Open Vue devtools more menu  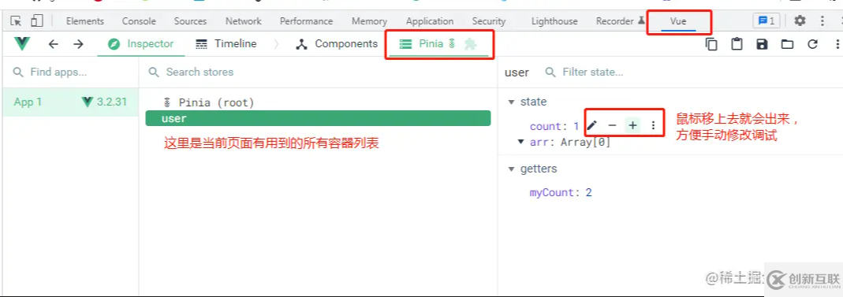pos(837,44)
